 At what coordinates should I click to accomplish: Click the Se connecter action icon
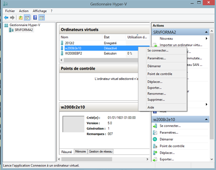(155, 126)
